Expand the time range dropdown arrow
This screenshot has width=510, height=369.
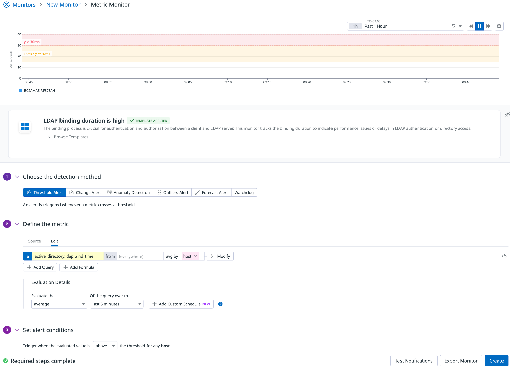click(460, 26)
